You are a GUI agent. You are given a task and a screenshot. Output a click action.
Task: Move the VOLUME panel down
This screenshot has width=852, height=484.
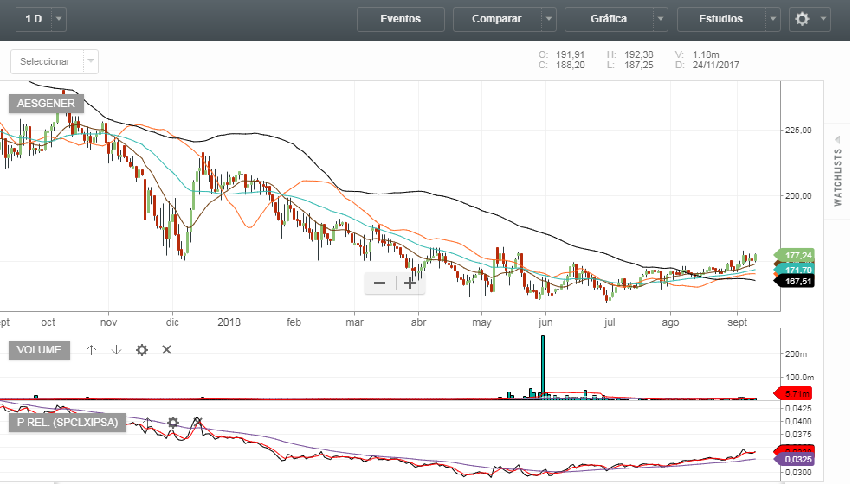116,349
